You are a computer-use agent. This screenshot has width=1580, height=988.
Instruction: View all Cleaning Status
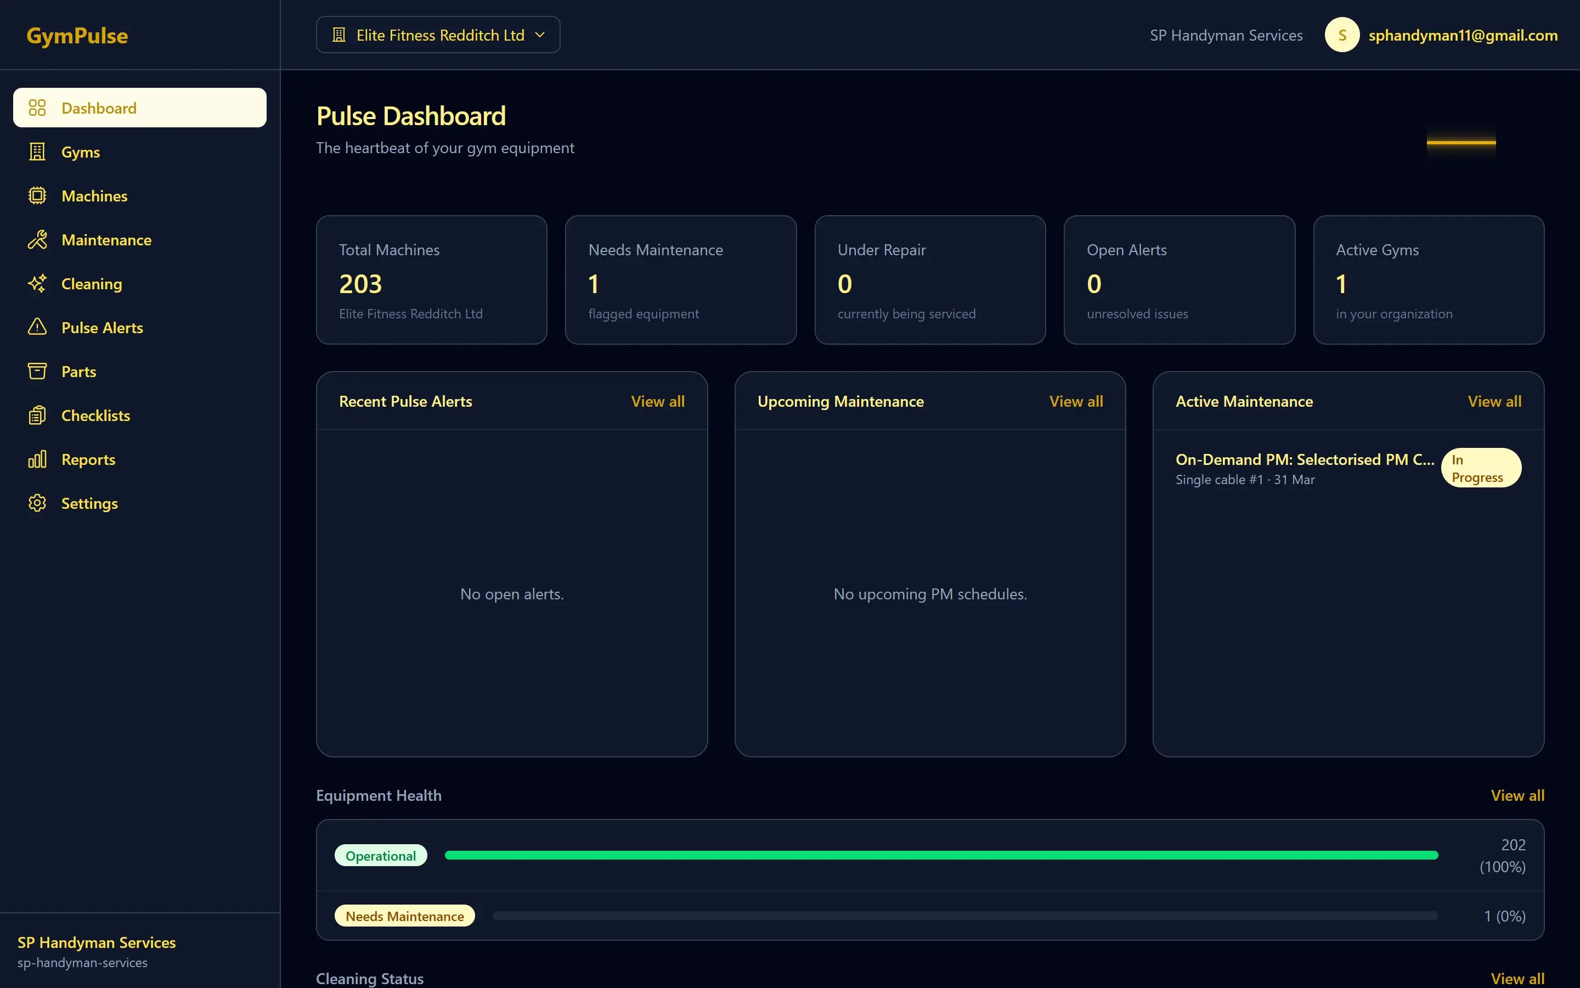(x=1517, y=978)
